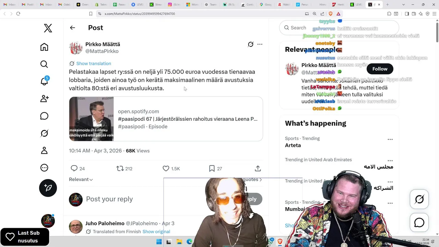Viewport: 439px width, 247px height.
Task: Open Microsoft Edge from taskbar
Action: pyautogui.click(x=189, y=242)
